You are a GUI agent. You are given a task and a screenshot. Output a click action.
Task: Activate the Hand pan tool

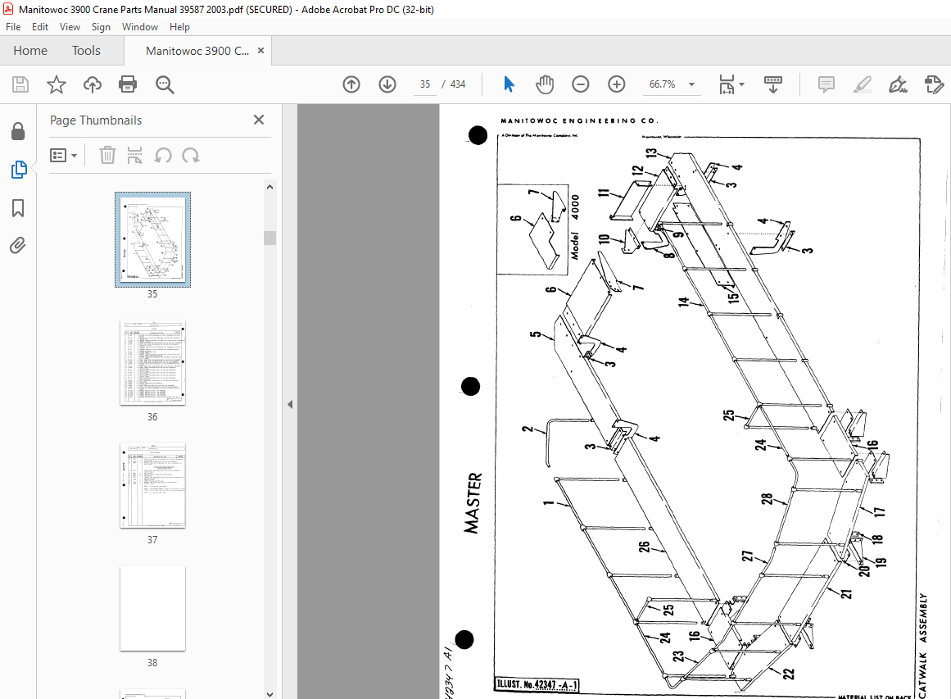(545, 84)
